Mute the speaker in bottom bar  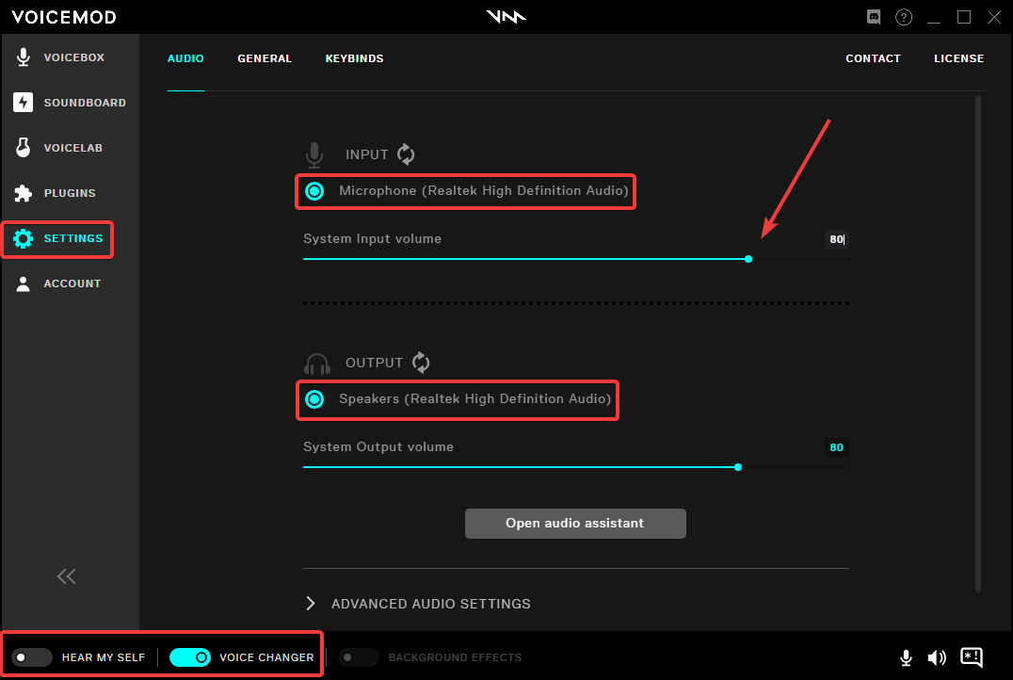click(937, 658)
